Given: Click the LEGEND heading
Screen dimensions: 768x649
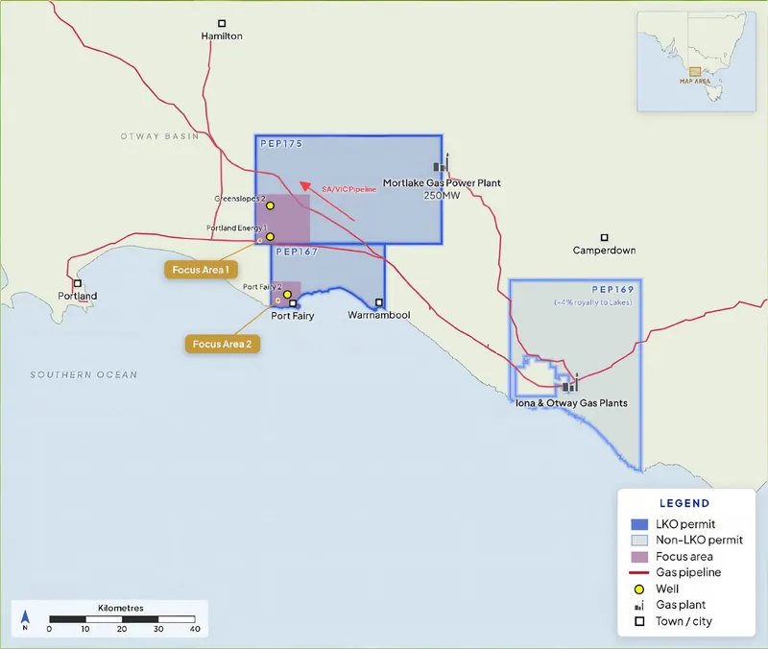Looking at the screenshot, I should (x=684, y=503).
